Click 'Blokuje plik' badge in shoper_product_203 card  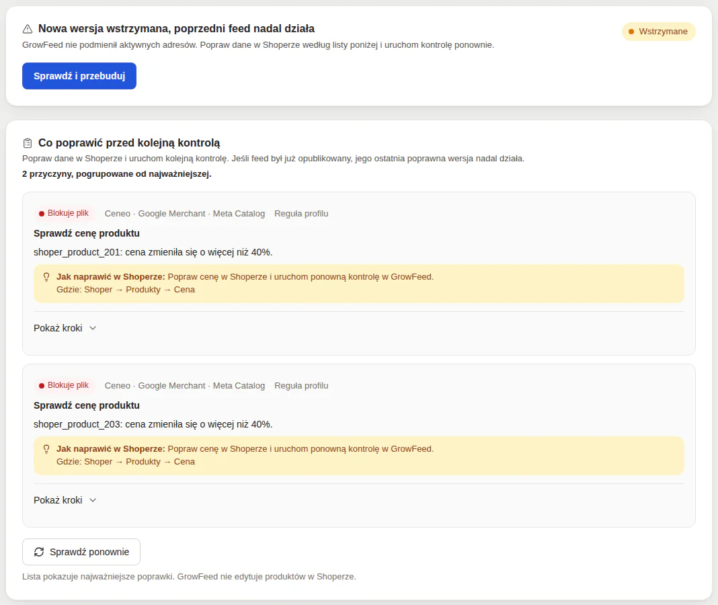[x=64, y=386]
